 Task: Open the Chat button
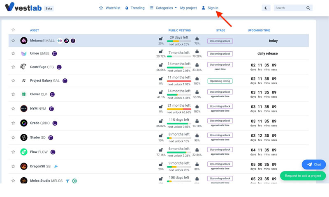tap(314, 165)
